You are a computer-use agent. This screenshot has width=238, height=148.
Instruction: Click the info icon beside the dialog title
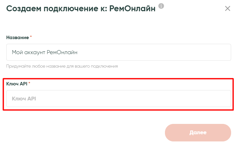coord(161,6)
